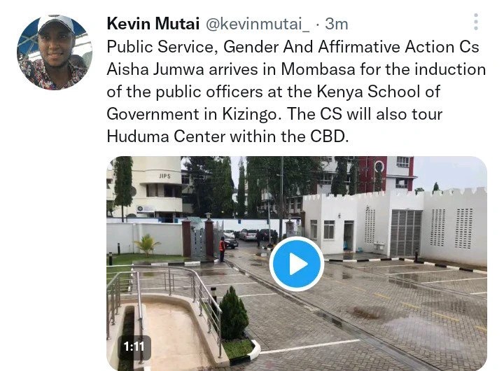The height and width of the screenshot is (371, 504).
Task: Click the 'Government in Kizingo' text line
Action: coord(192,115)
